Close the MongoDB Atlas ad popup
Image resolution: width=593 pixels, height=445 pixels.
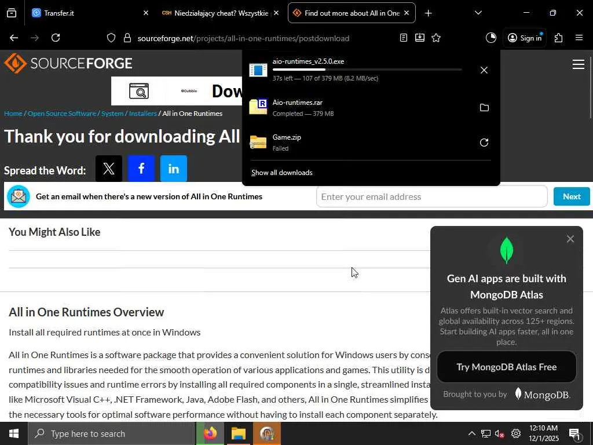coord(570,239)
